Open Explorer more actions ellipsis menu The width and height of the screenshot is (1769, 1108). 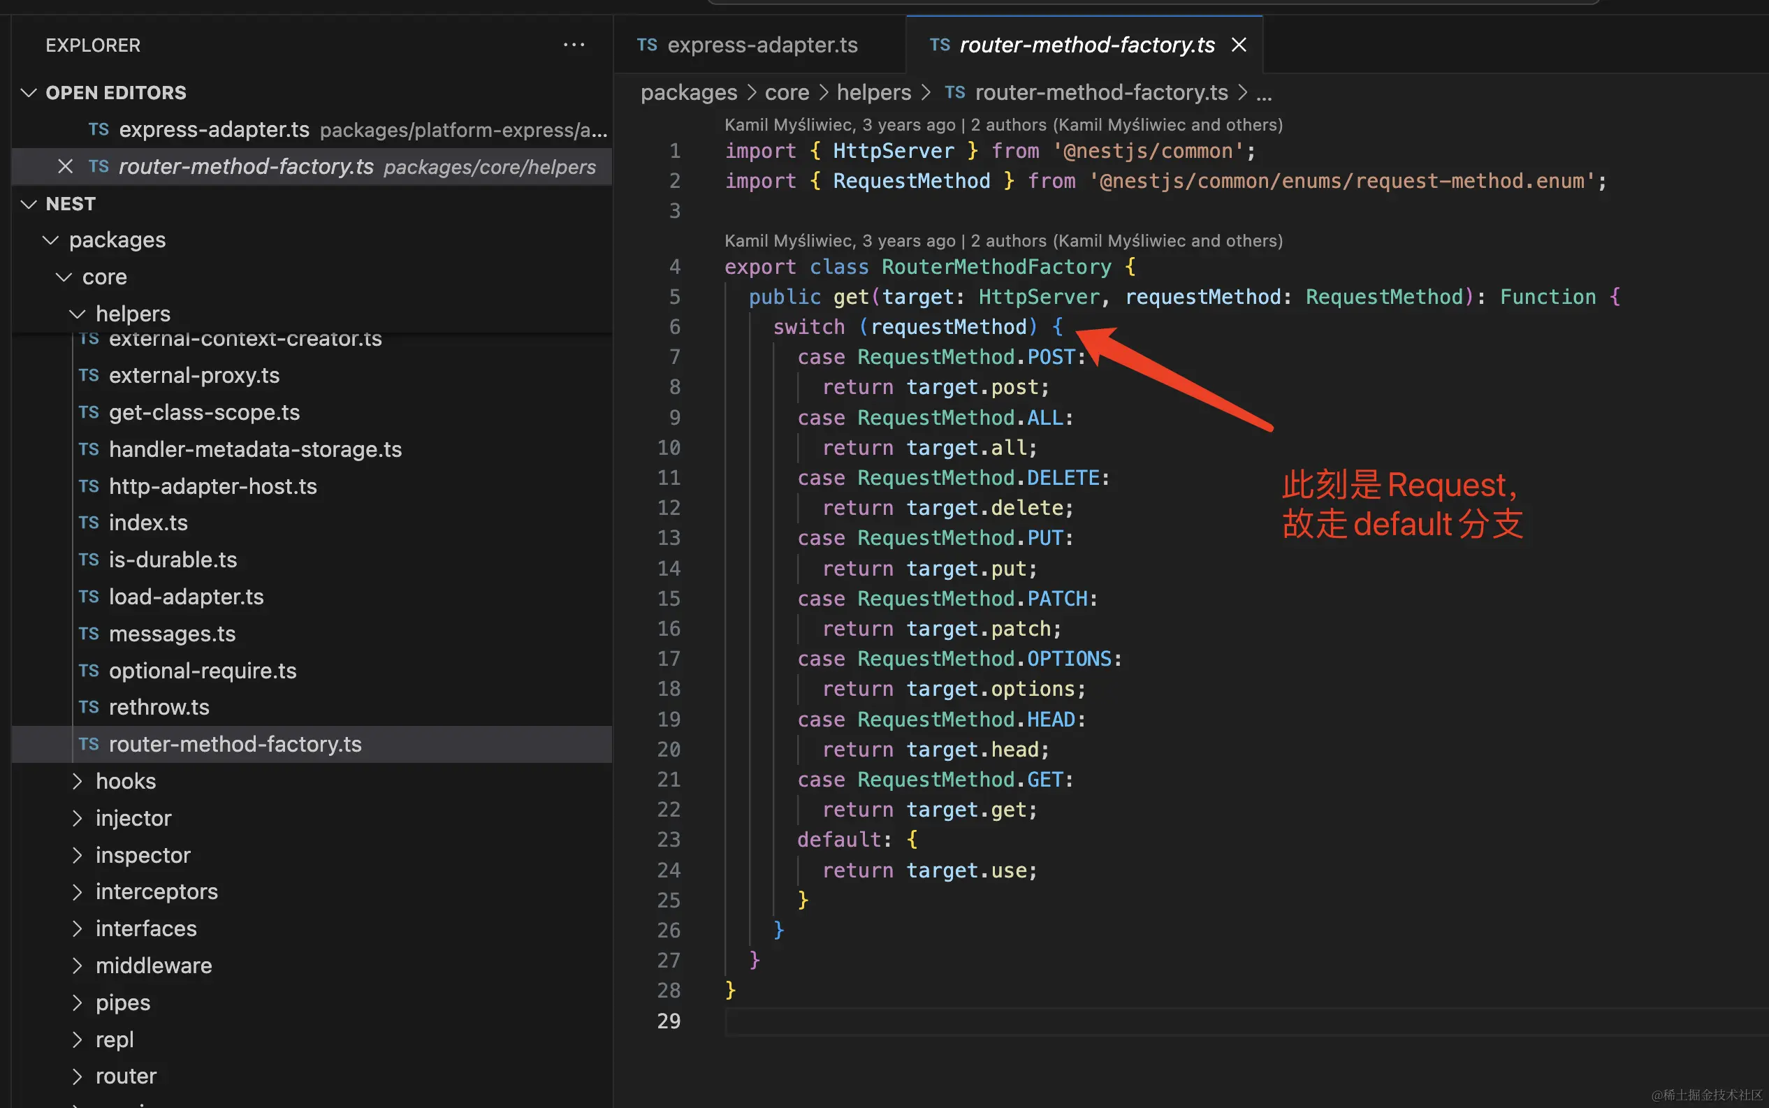click(574, 45)
